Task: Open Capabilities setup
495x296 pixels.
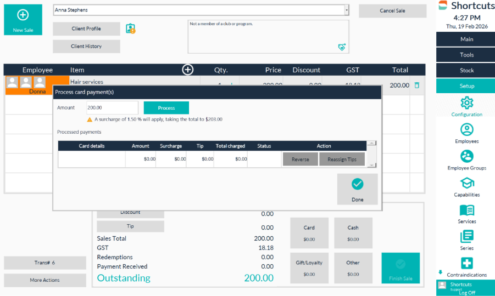Action: coord(466,187)
